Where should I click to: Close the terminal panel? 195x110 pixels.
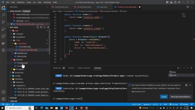click(192, 68)
